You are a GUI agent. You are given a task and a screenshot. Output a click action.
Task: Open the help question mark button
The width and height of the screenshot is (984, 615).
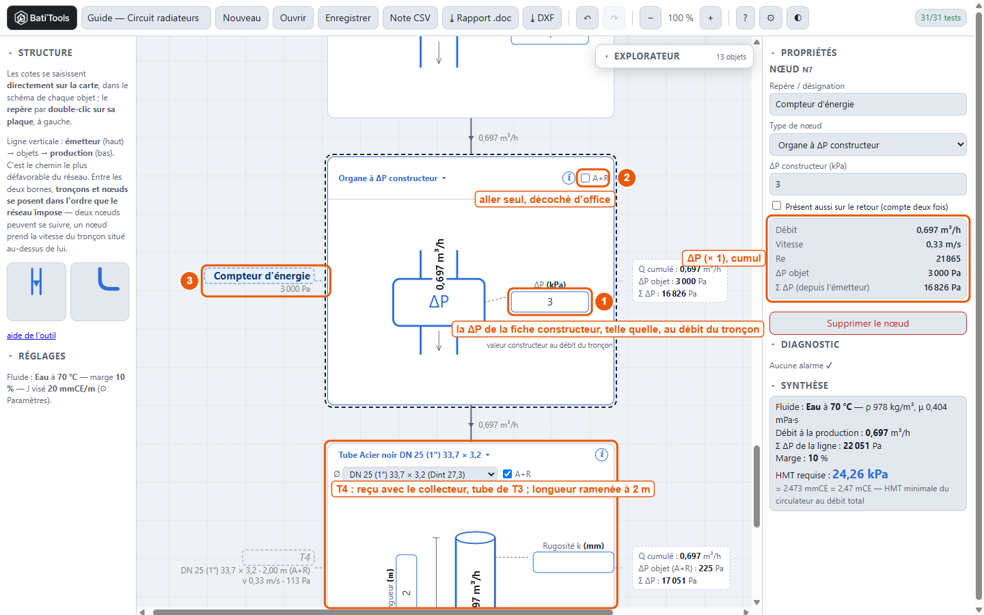(x=745, y=18)
